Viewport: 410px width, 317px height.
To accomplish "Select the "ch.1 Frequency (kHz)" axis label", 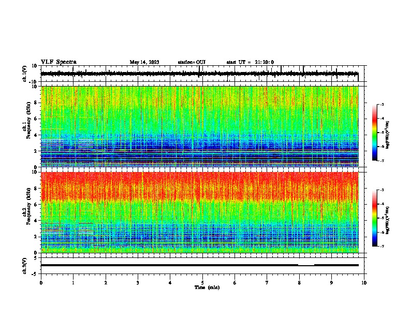I will tap(27, 120).
